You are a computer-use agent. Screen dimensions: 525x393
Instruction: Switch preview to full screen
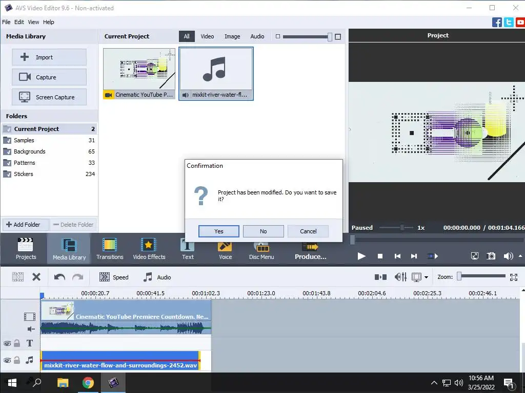click(474, 256)
